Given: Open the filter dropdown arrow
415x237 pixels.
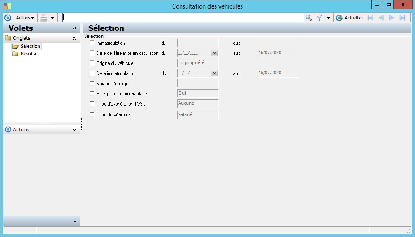Looking at the screenshot, I should [328, 18].
